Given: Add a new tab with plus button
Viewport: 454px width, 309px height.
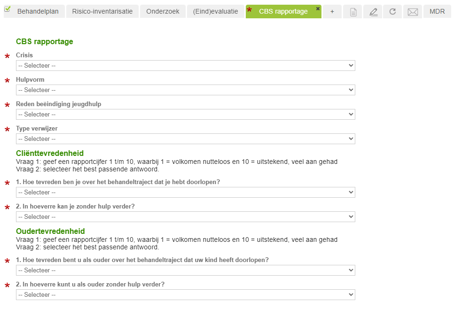Looking at the screenshot, I should click(x=332, y=12).
